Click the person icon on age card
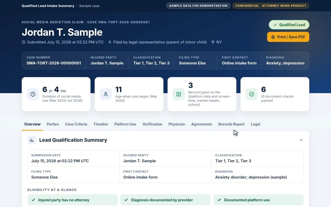 pos(106,94)
